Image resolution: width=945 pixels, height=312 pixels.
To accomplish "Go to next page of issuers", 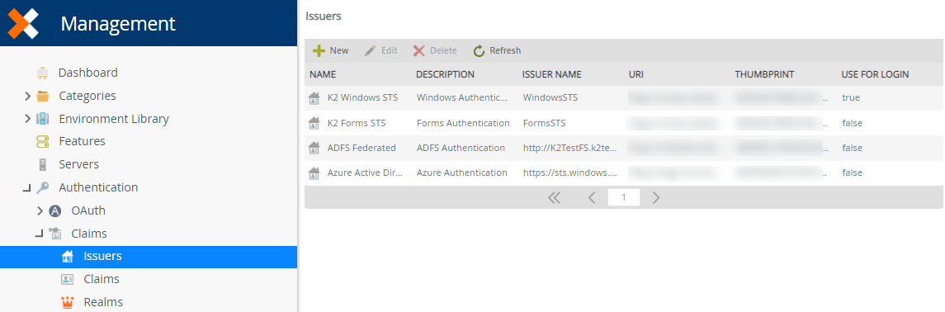I will click(656, 197).
